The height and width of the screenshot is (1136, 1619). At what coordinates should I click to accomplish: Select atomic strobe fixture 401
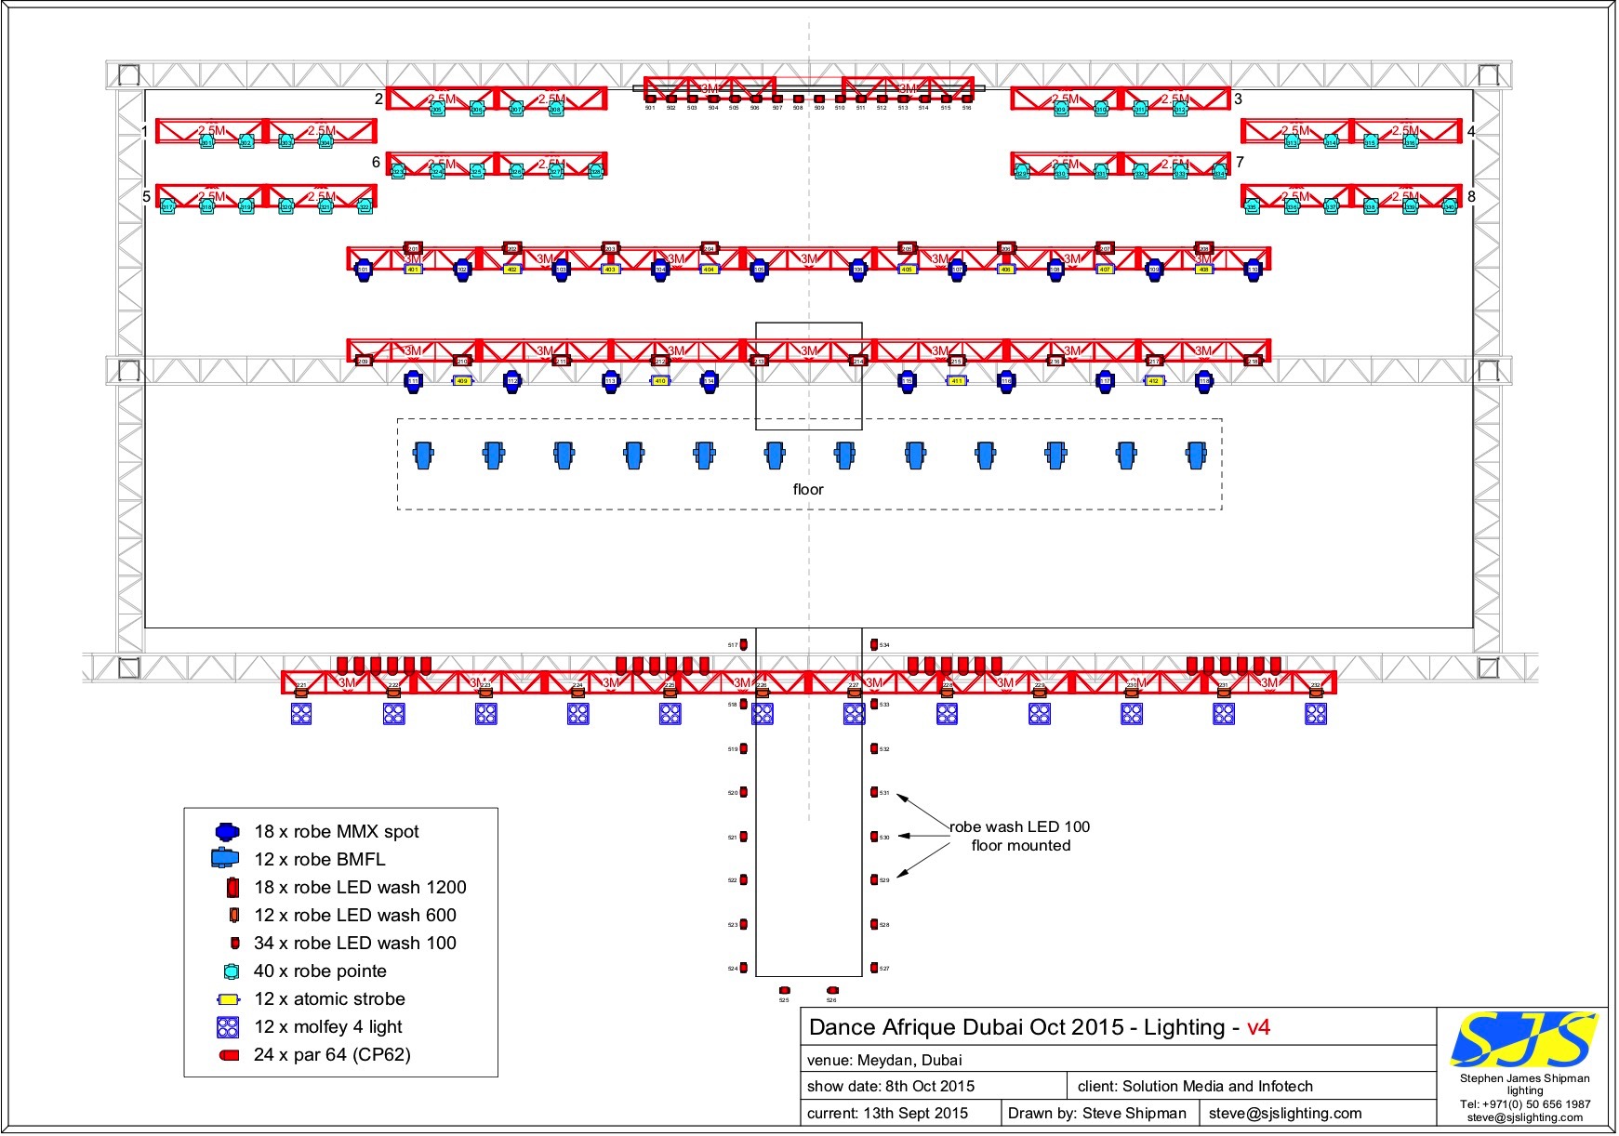click(413, 270)
